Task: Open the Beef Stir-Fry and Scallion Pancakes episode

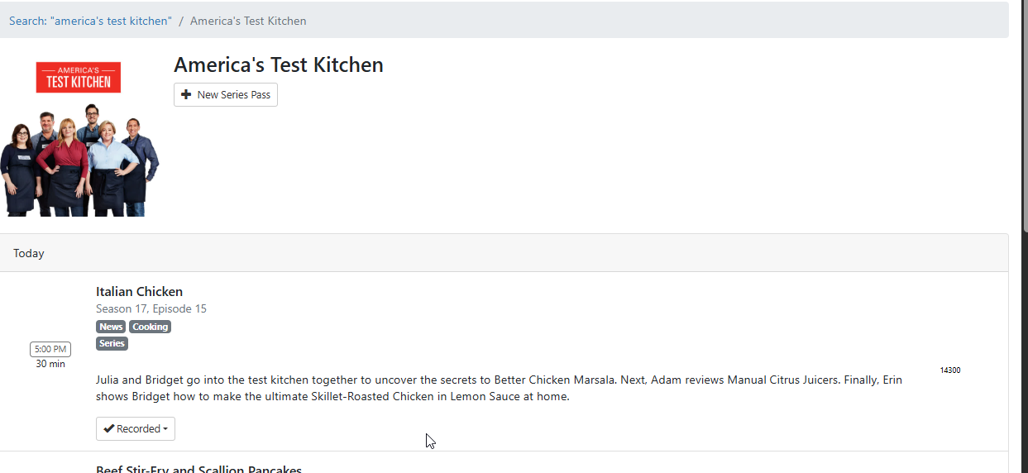Action: tap(198, 468)
